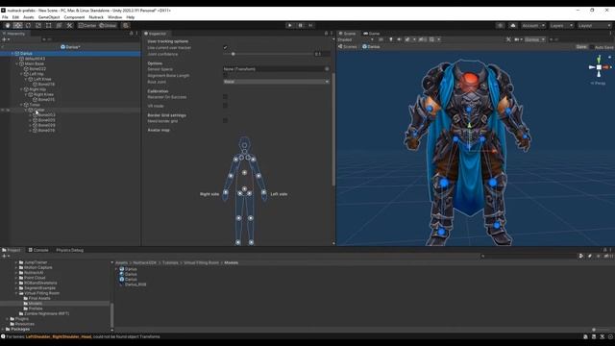This screenshot has height=346, width=615.
Task: Click the head joint on avatar map
Action: pyautogui.click(x=244, y=145)
